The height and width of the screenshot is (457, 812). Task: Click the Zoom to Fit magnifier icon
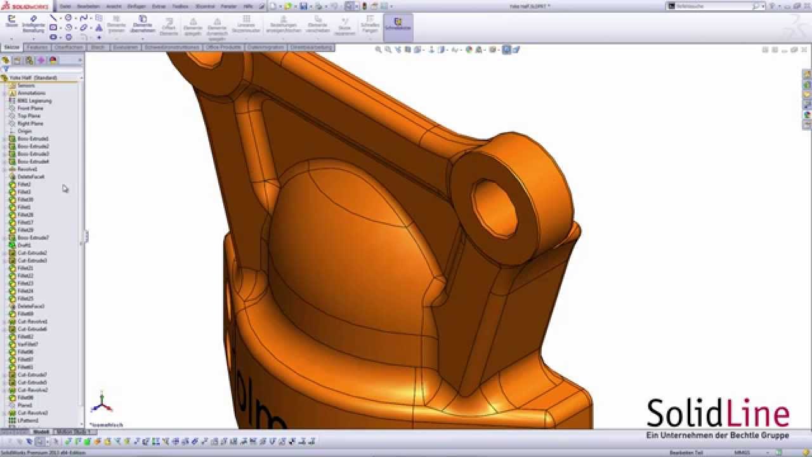[x=379, y=50]
